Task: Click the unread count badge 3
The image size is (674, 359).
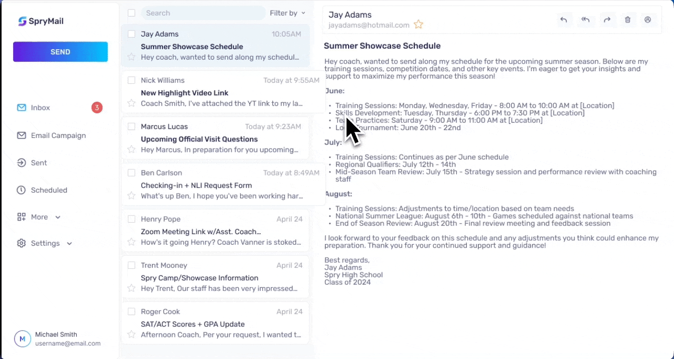Action: [97, 107]
